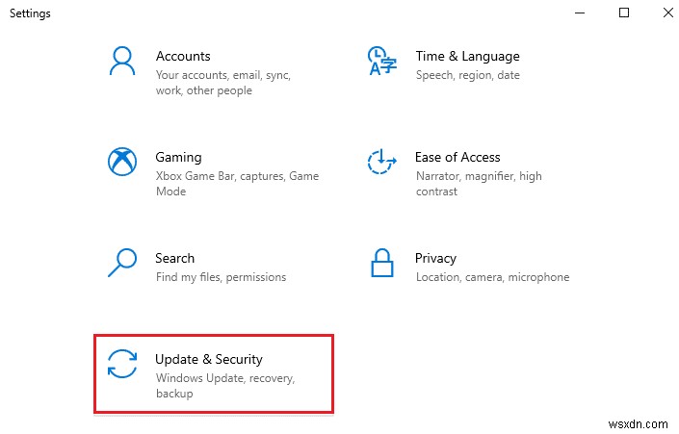This screenshot has width=679, height=434.
Task: Click the Time & Language clock icon
Action: coord(382,62)
